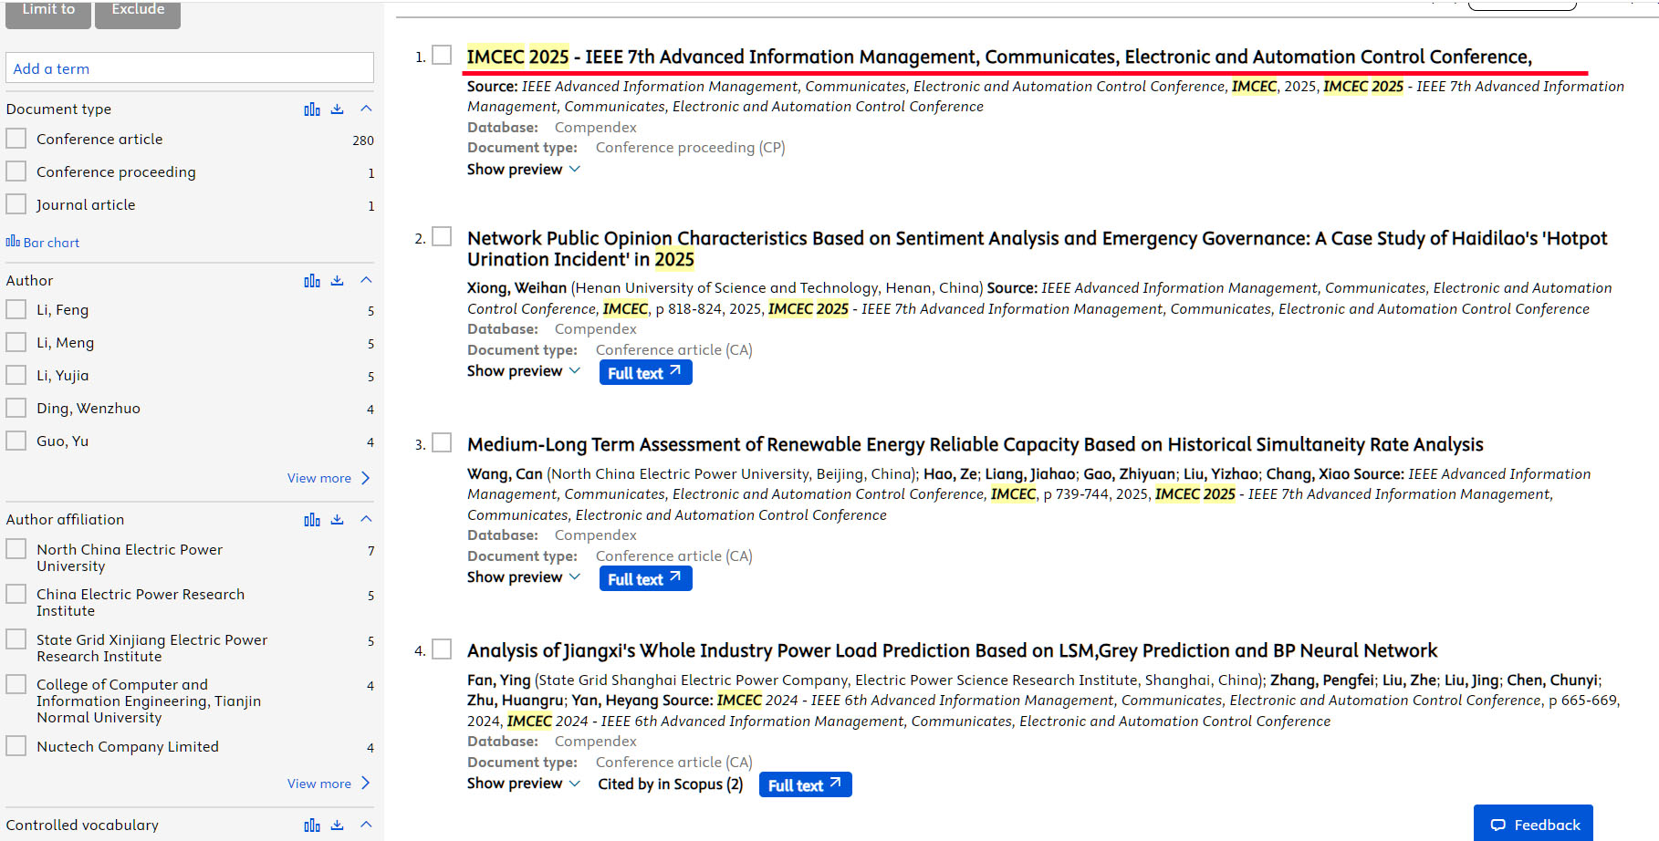Open Full text for result 4
The width and height of the screenshot is (1659, 841).
coord(805,785)
